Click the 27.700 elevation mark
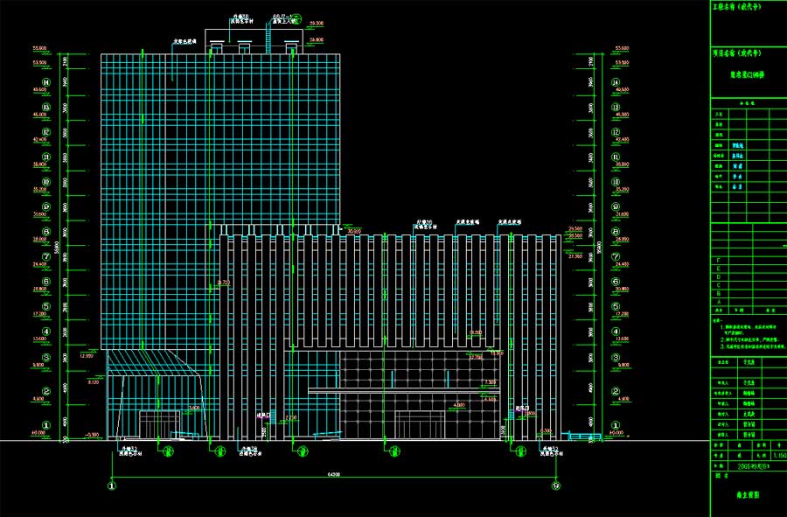Screen dimensions: 787x517 [x=575, y=256]
